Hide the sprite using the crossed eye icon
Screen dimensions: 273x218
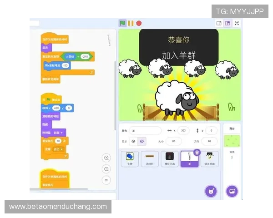pyautogui.click(x=142, y=141)
